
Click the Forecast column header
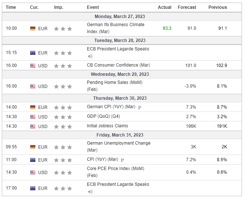coord(187,7)
